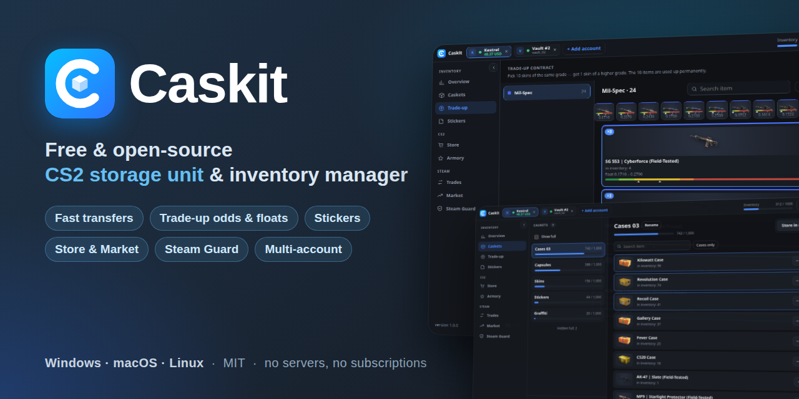Click the Revolution Case icon
This screenshot has height=399, width=799.
point(625,282)
